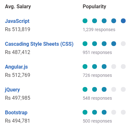Select the salary value Rs 487,412
This screenshot has height=127, width=140.
(18, 52)
